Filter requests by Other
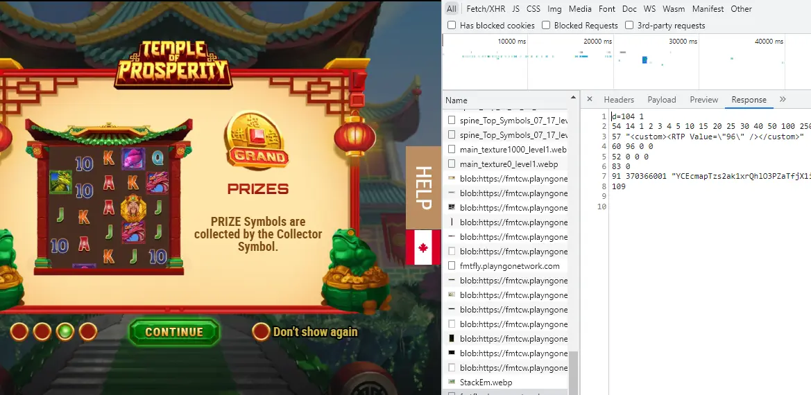 741,9
